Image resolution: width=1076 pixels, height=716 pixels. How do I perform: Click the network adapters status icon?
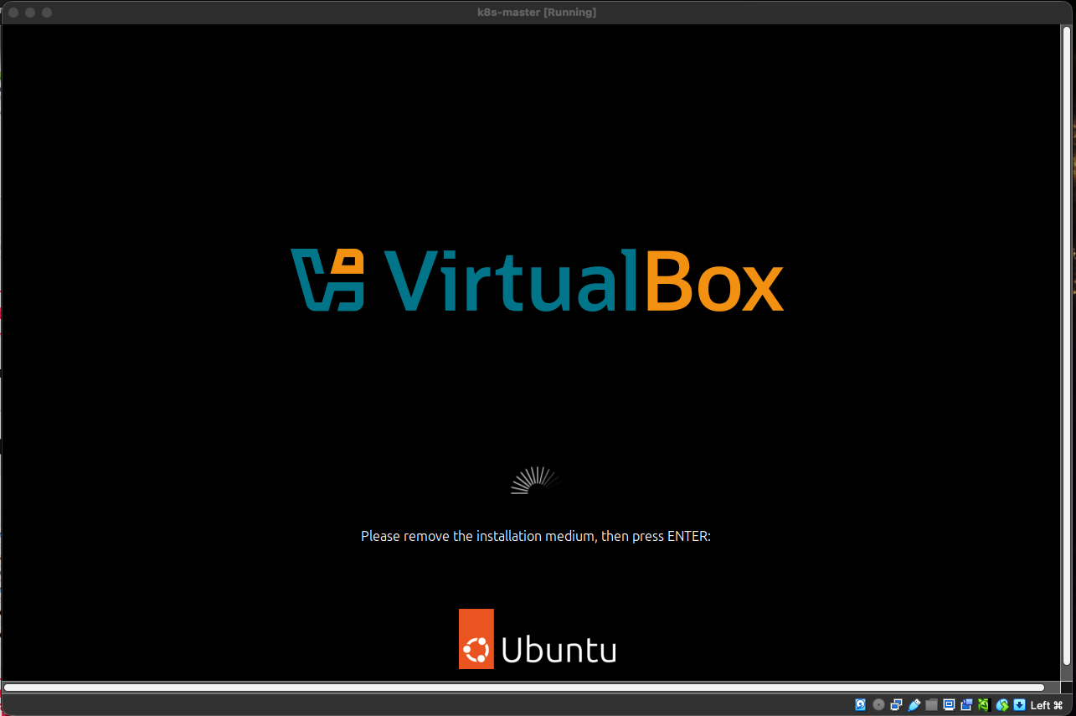coord(896,705)
